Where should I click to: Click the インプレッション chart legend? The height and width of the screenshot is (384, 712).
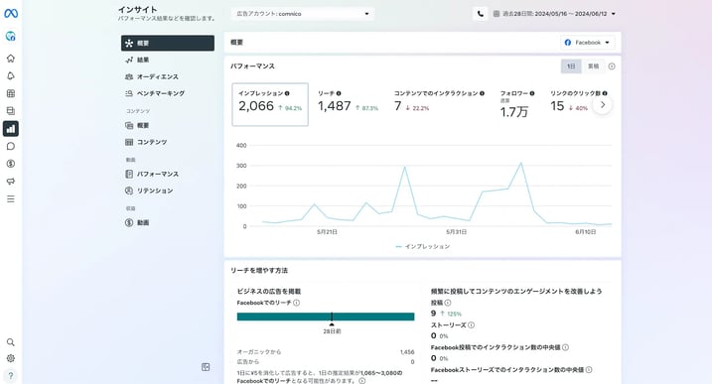point(423,246)
